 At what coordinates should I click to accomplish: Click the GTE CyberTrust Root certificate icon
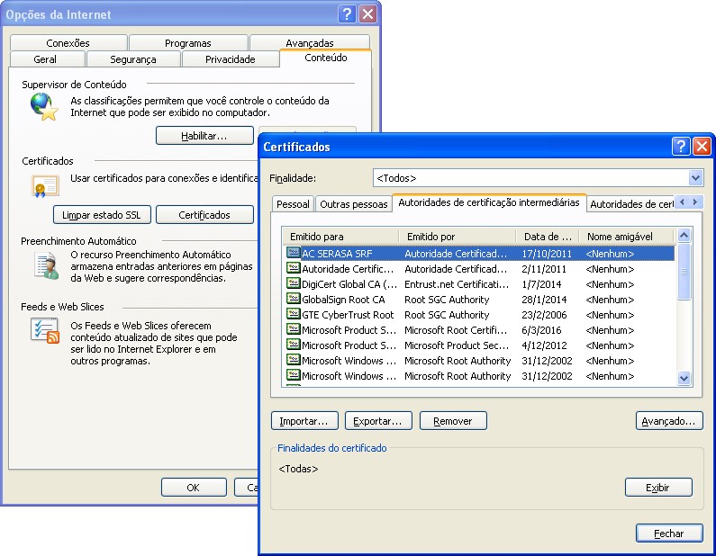pos(293,314)
